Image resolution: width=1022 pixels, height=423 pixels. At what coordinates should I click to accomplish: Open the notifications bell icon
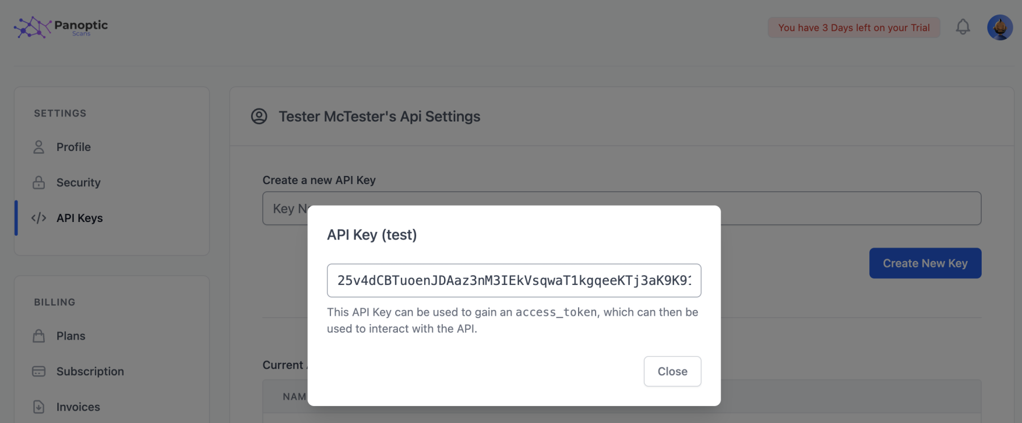pos(963,27)
